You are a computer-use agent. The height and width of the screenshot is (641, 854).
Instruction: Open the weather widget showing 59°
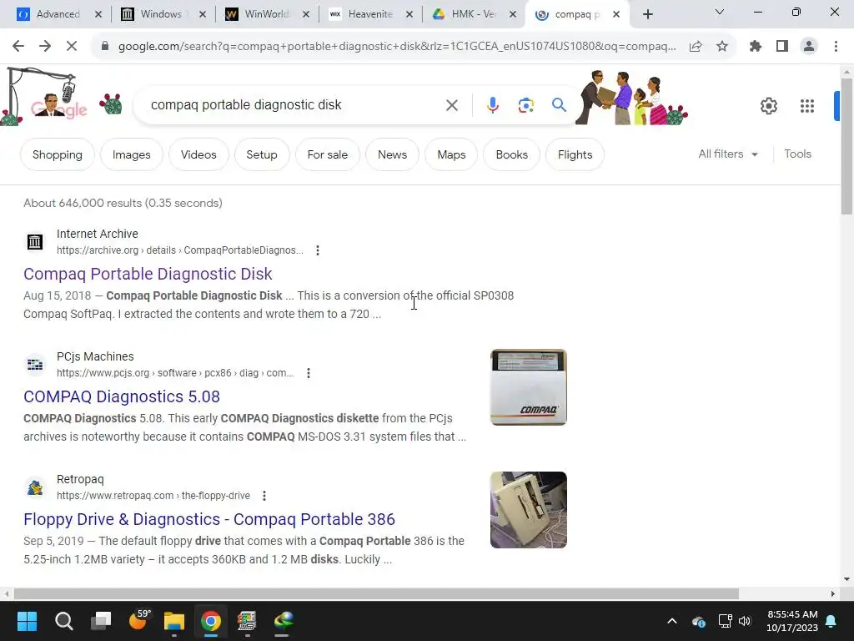(x=138, y=620)
